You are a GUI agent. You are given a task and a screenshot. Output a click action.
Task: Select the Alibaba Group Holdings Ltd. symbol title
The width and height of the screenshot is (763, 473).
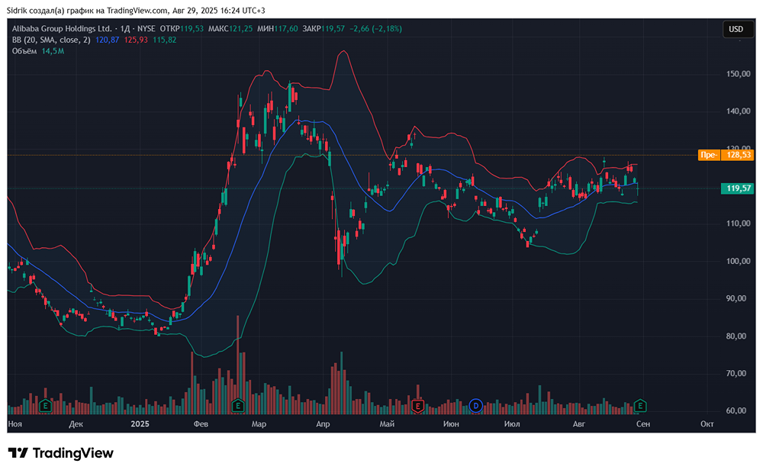click(x=61, y=28)
